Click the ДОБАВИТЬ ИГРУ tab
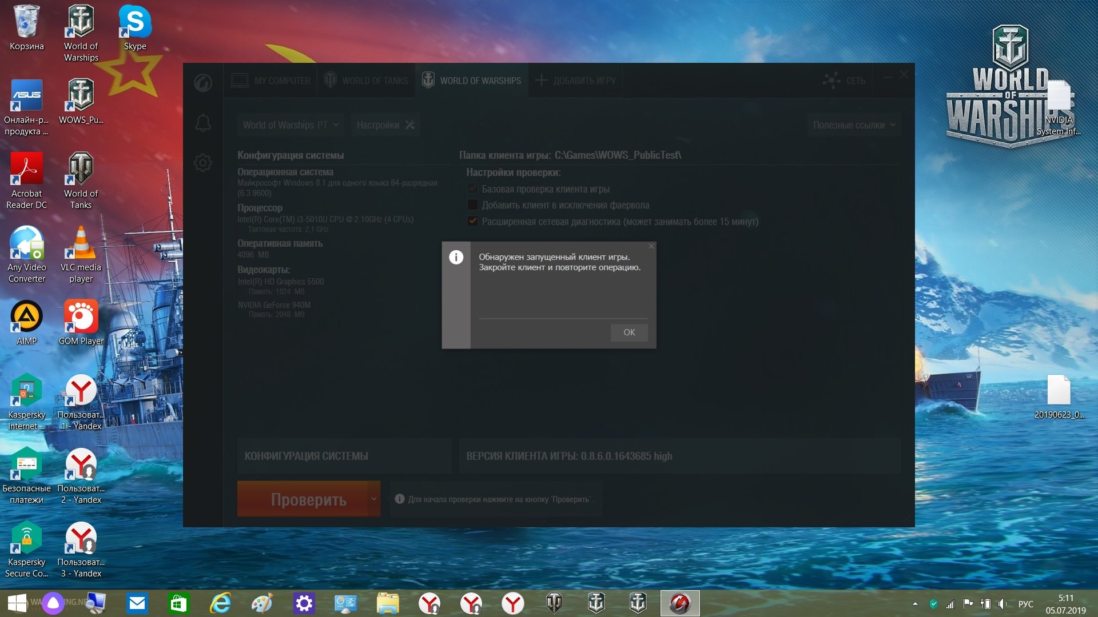The image size is (1098, 617). (x=575, y=81)
